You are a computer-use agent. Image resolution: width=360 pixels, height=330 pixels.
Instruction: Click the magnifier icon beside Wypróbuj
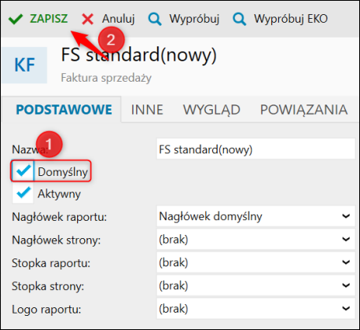click(155, 19)
